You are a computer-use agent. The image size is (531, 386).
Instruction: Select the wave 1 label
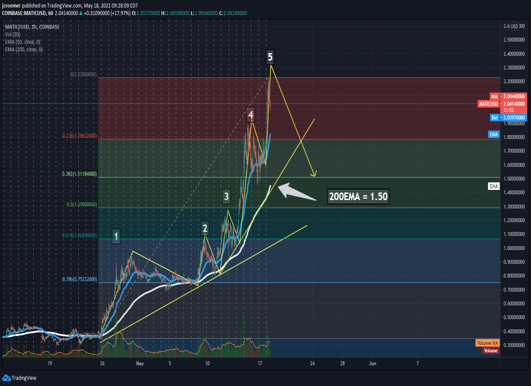(116, 236)
